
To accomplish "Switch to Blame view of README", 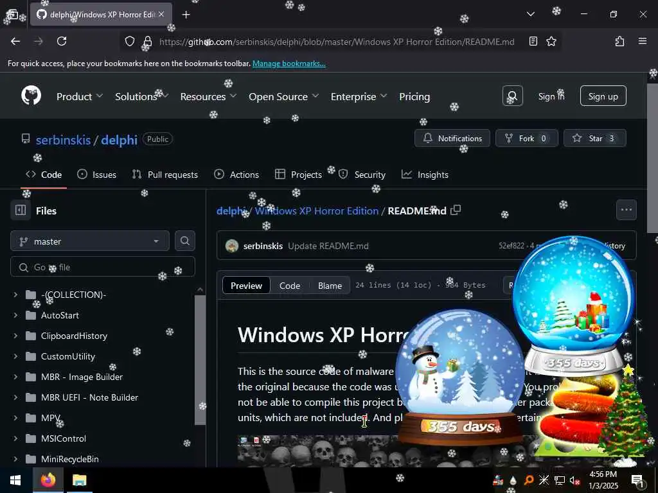I will [x=330, y=286].
